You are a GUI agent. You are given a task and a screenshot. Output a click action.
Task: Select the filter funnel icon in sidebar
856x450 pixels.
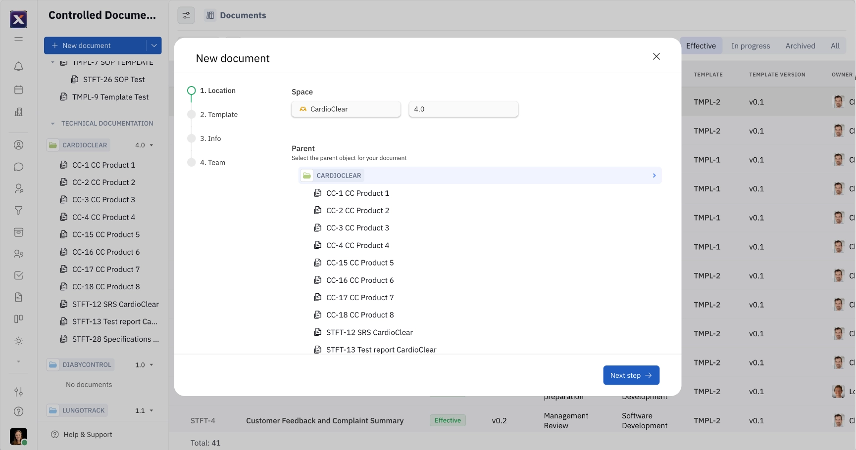coord(18,210)
